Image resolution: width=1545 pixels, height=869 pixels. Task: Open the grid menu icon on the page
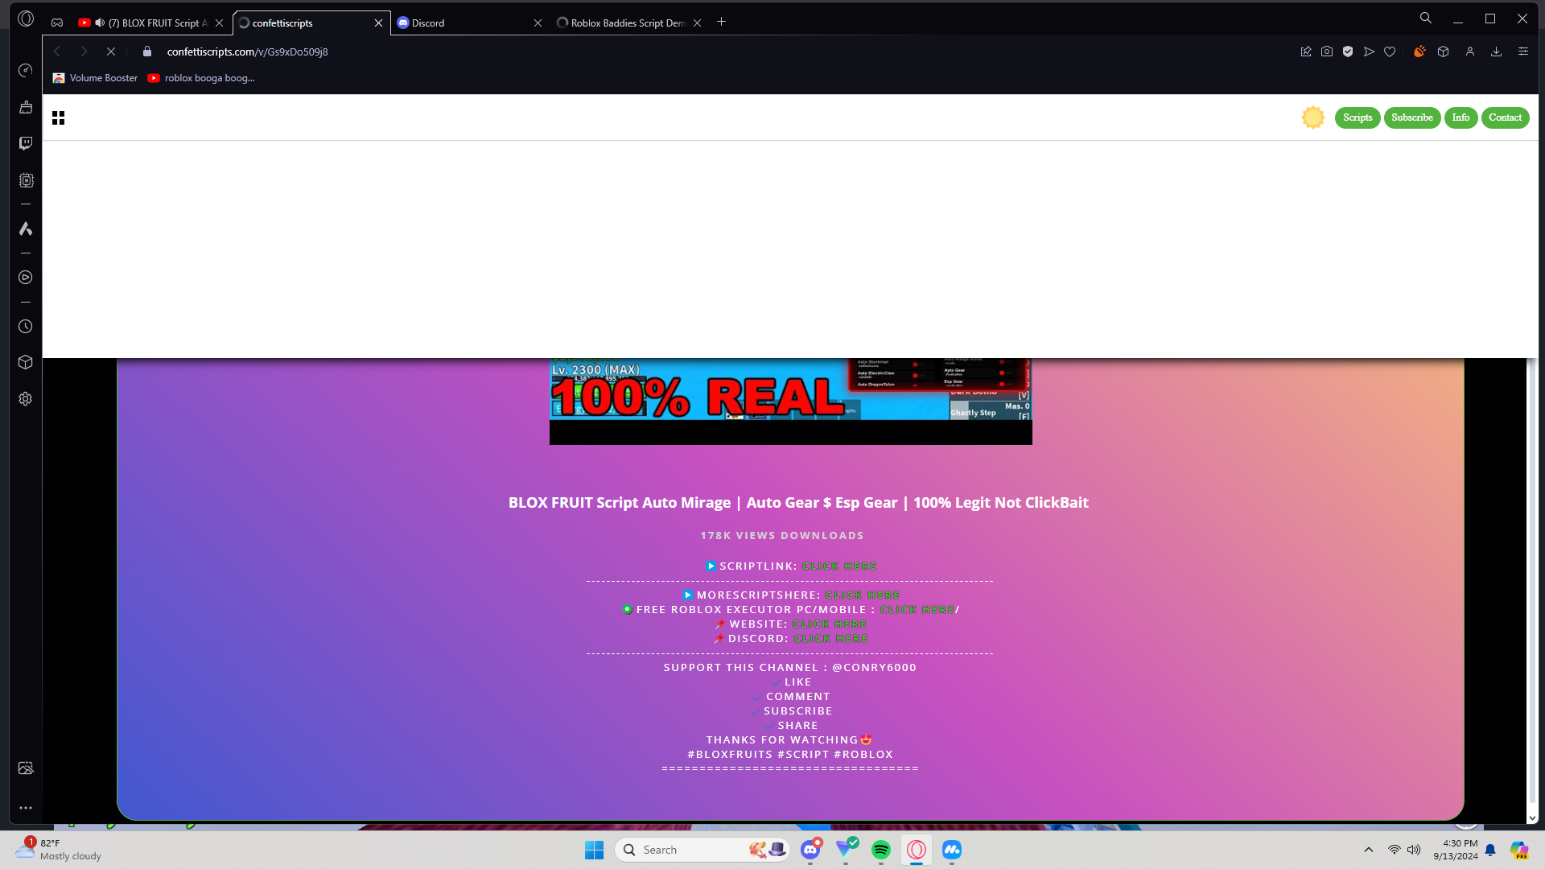58,118
